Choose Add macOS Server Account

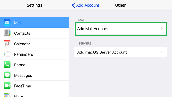[x=121, y=52]
